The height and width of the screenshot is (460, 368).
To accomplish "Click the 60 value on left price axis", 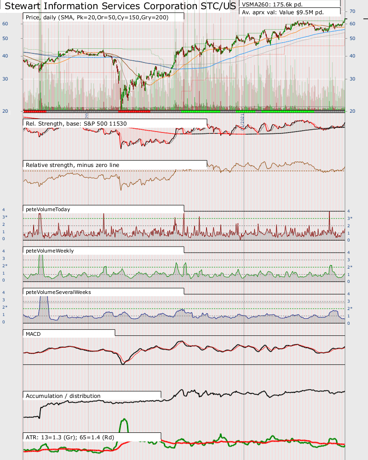I will (5, 23).
